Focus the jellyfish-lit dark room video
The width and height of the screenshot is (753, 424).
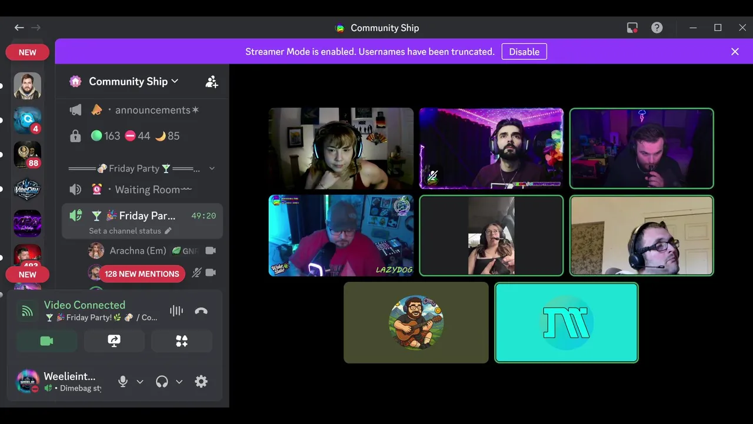[x=642, y=148]
